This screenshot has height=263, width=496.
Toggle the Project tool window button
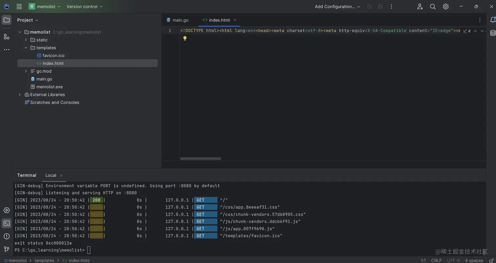(x=7, y=20)
